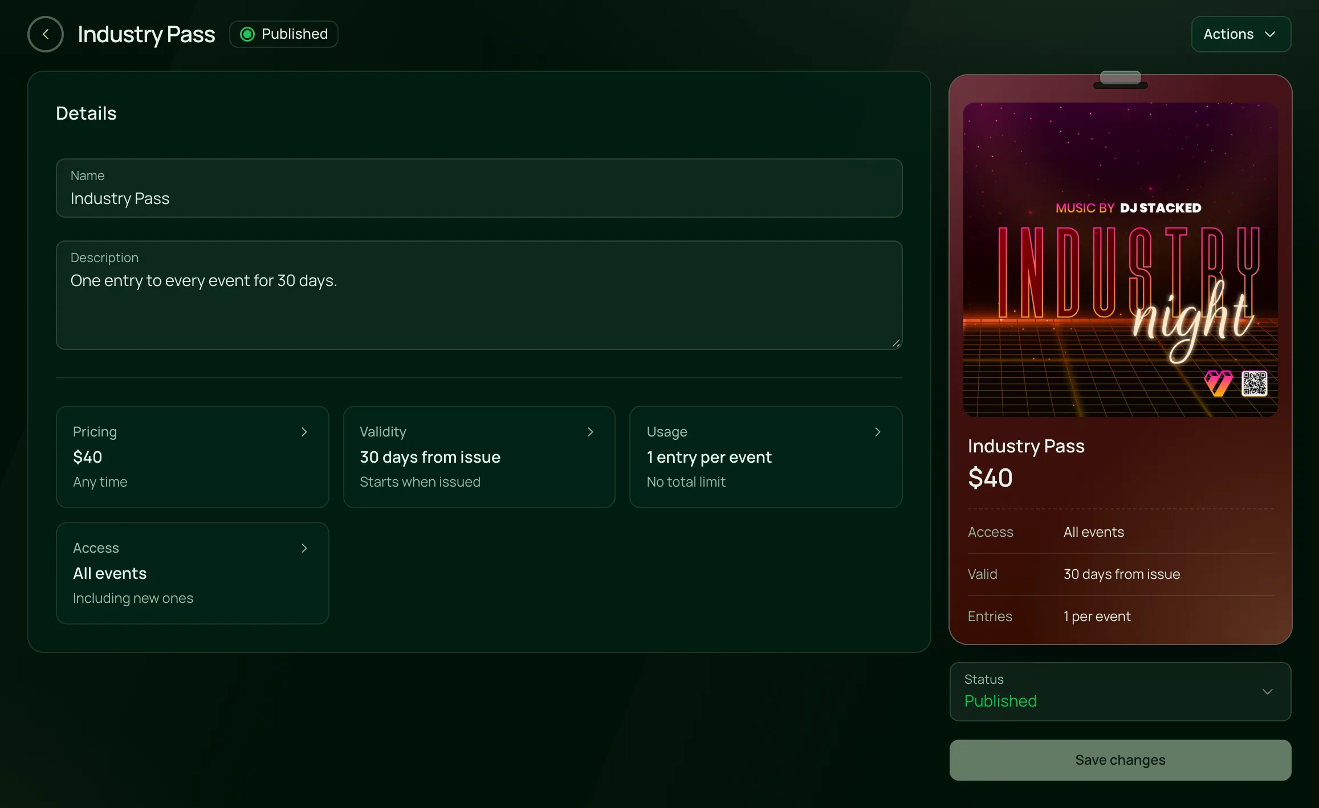Click the heart logo on poster
The height and width of the screenshot is (808, 1319).
tap(1218, 383)
